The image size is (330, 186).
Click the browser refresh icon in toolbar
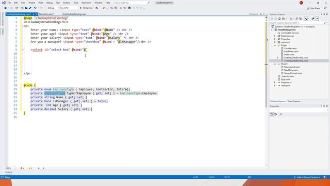[x=97, y=8]
